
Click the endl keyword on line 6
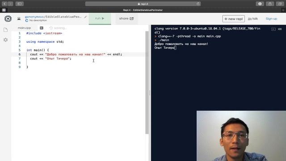point(117,54)
